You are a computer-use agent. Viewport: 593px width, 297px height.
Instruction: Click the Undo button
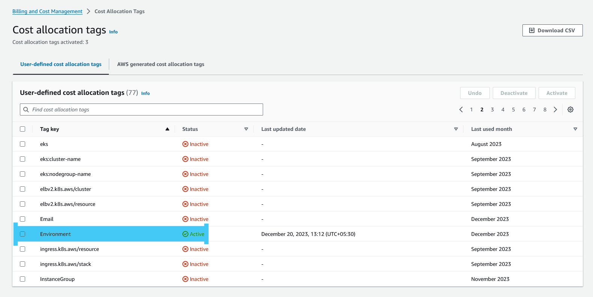point(475,93)
